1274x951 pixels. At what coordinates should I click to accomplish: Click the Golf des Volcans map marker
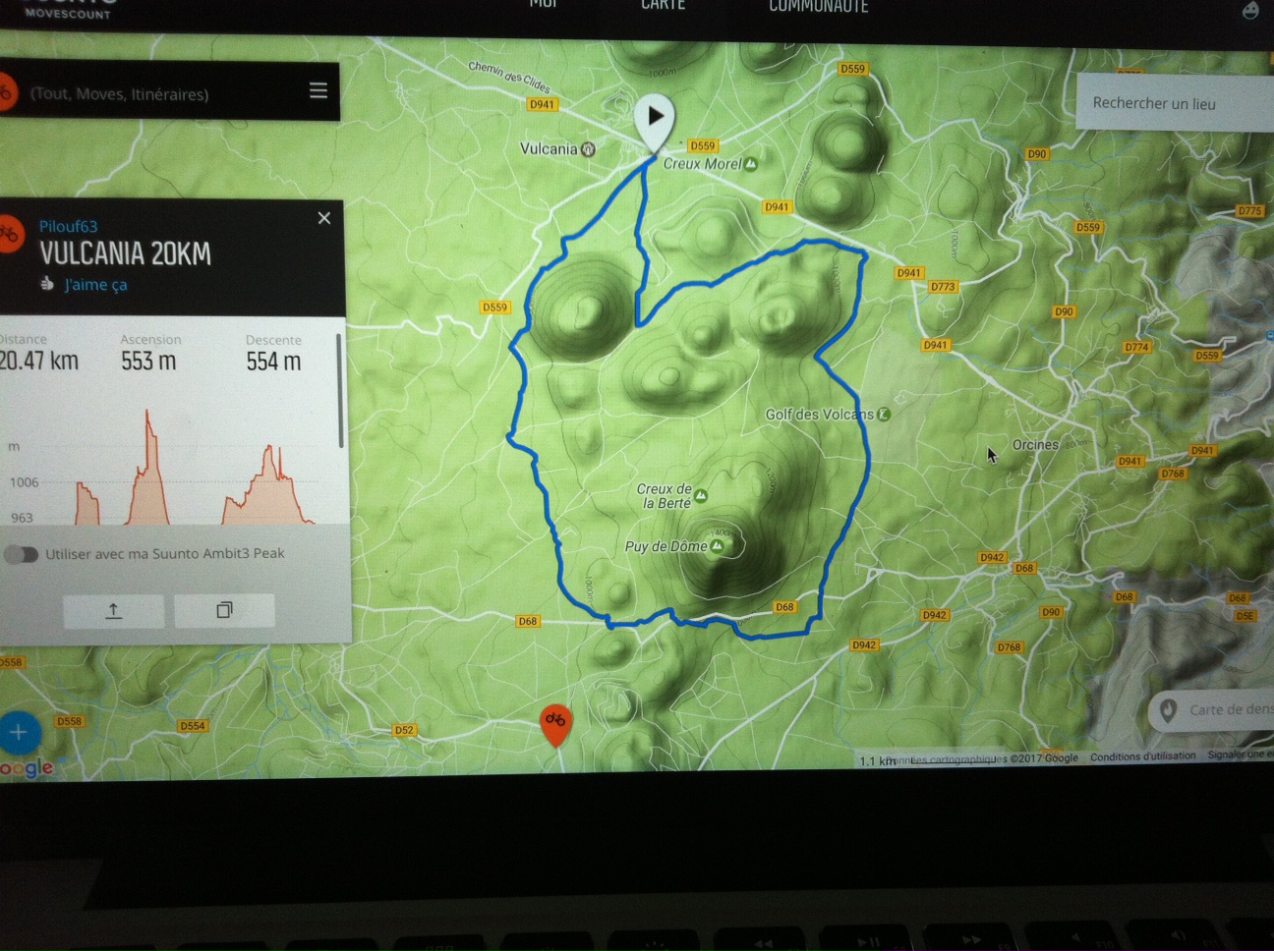(x=884, y=415)
